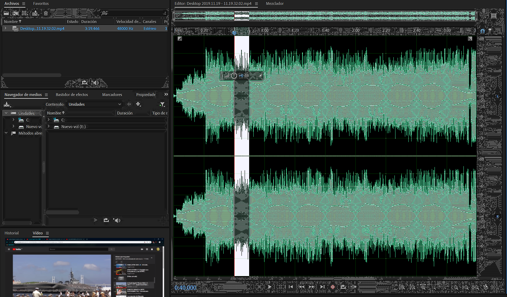The height and width of the screenshot is (297, 507).
Task: Click the blue playhead marker on timeline ruler
Action: coord(235,32)
